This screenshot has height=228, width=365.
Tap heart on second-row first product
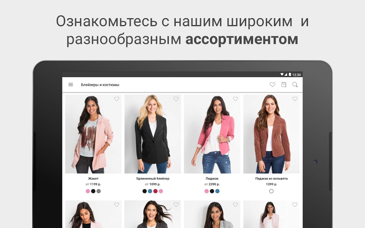tap(117, 205)
